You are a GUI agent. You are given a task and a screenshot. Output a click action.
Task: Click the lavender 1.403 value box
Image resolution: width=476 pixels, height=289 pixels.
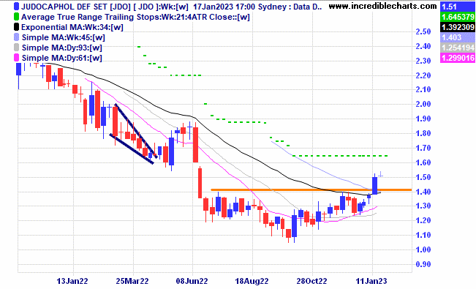tap(457, 37)
